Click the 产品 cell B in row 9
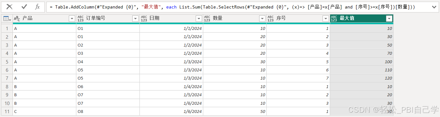Image resolution: width=440 pixels, height=117 pixels. point(45,95)
